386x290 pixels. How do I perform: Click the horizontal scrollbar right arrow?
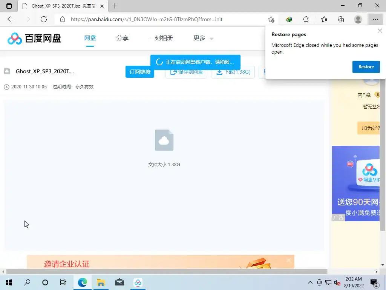377,272
